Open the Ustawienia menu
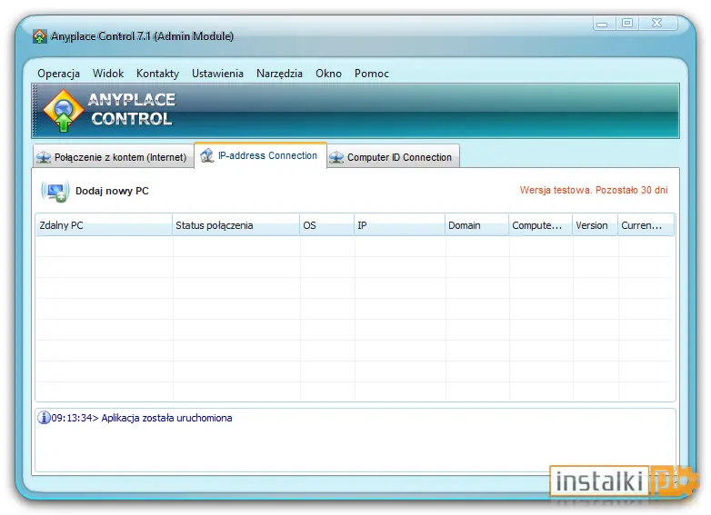Viewport: 711px width, 515px height. [x=217, y=74]
